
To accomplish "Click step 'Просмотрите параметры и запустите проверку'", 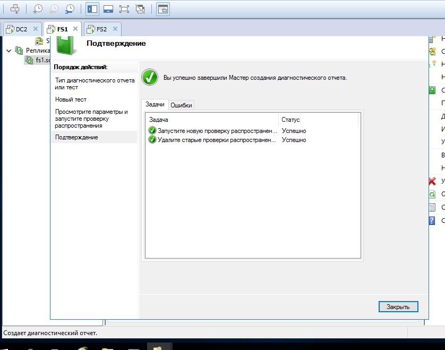I will pyautogui.click(x=91, y=119).
